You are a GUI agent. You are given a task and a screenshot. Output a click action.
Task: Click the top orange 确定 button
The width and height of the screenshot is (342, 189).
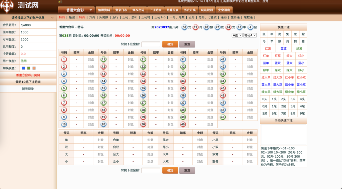[170, 44]
